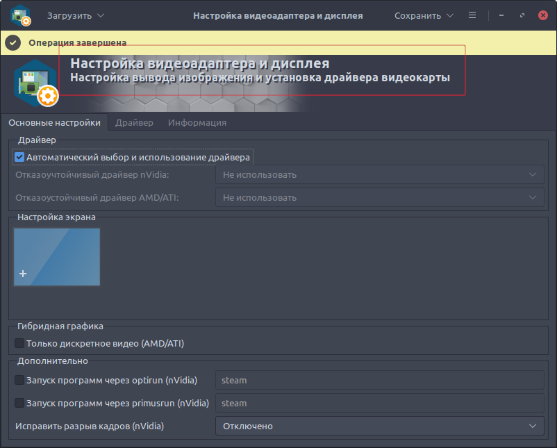Viewport: 557px width, 448px height.
Task: Click the large video adapter logo icon
Action: (36, 83)
